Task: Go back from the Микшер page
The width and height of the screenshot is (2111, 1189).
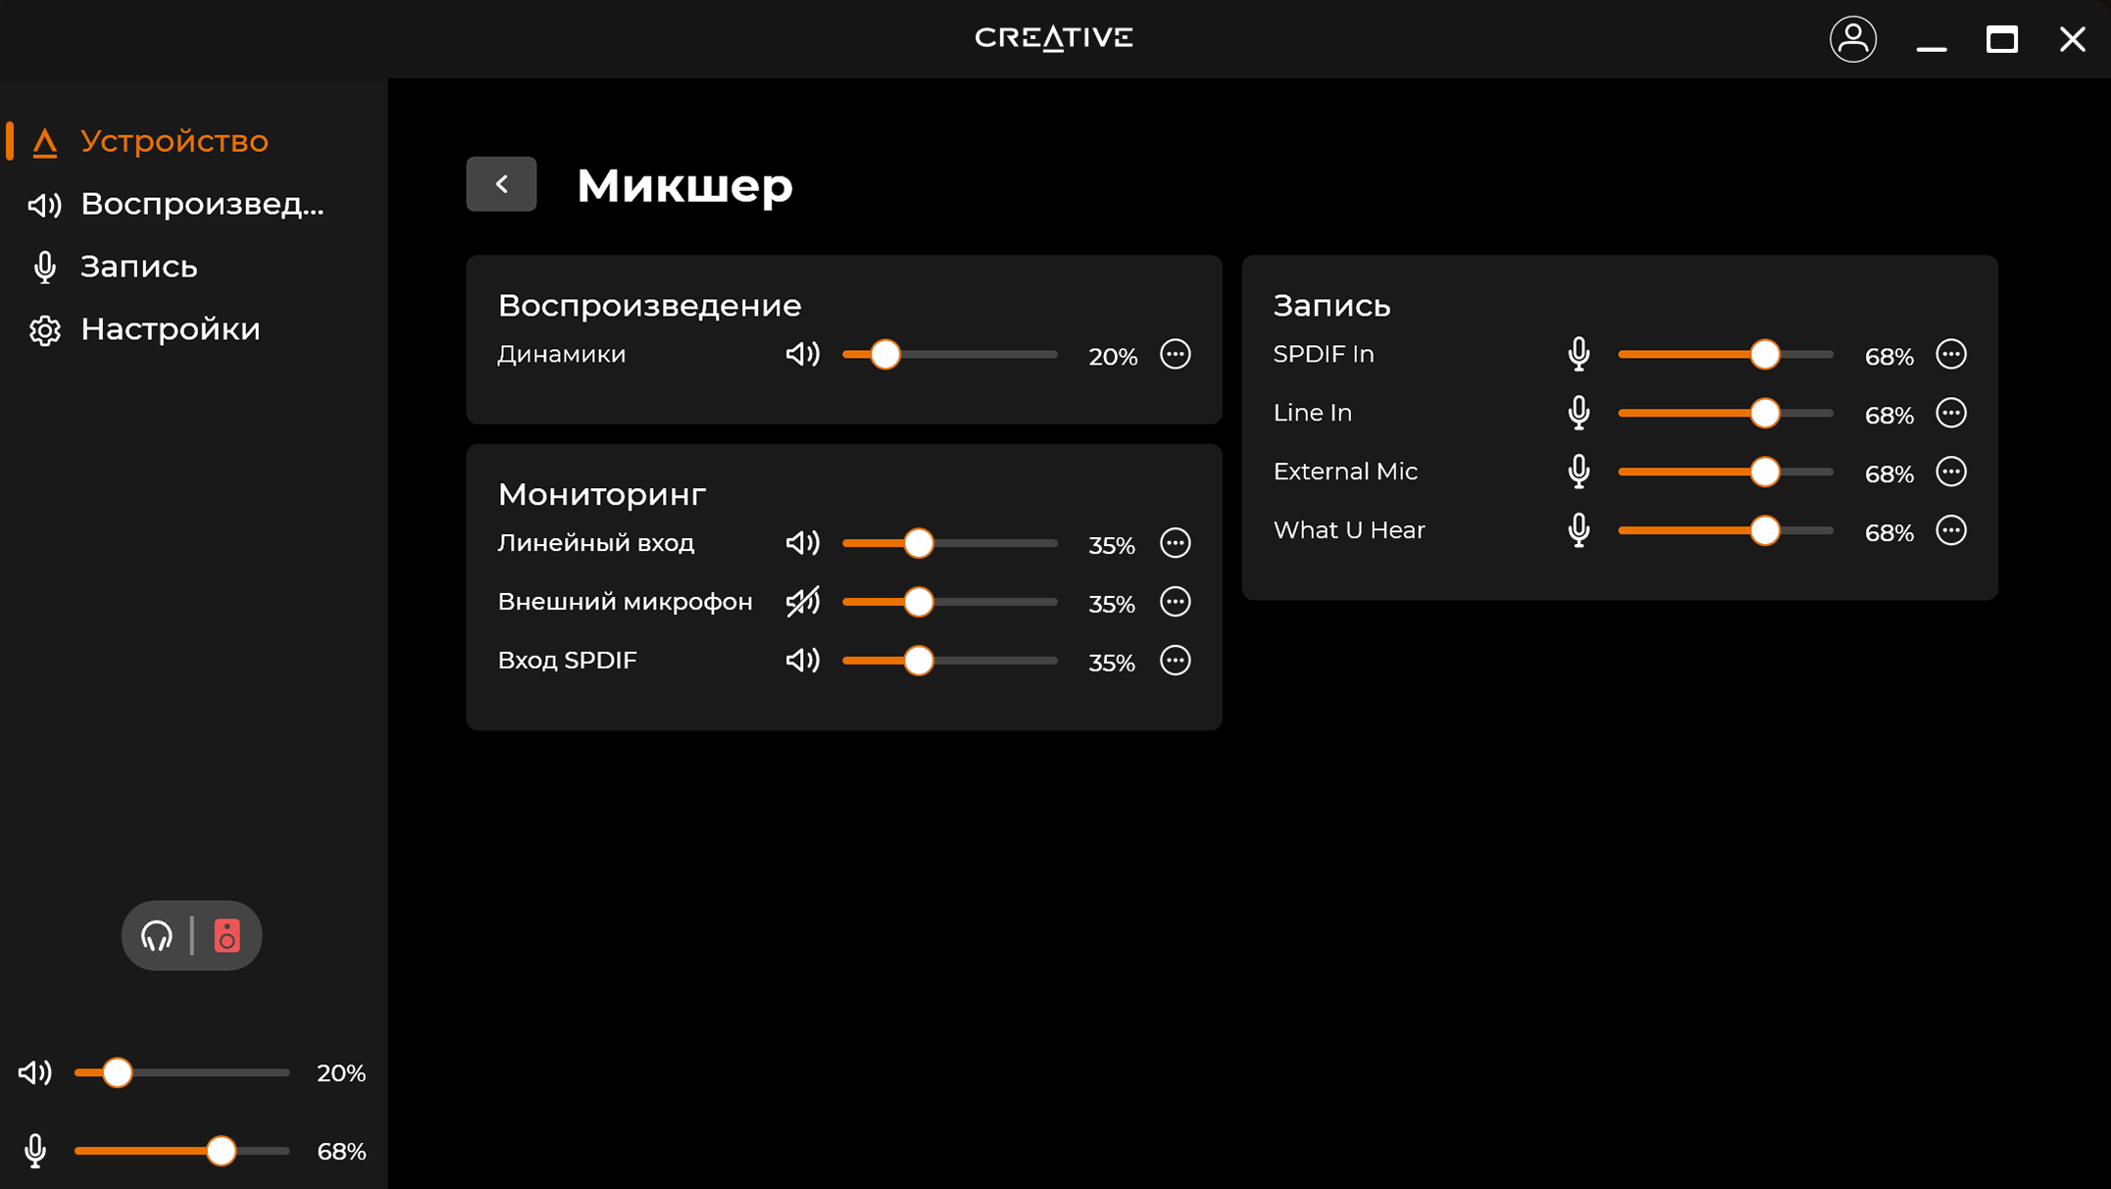Action: coord(501,184)
